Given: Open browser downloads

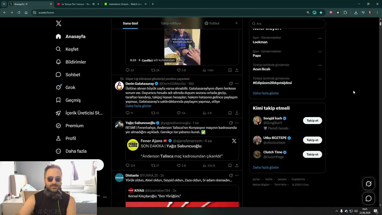Looking at the screenshot, I should pos(356,13).
